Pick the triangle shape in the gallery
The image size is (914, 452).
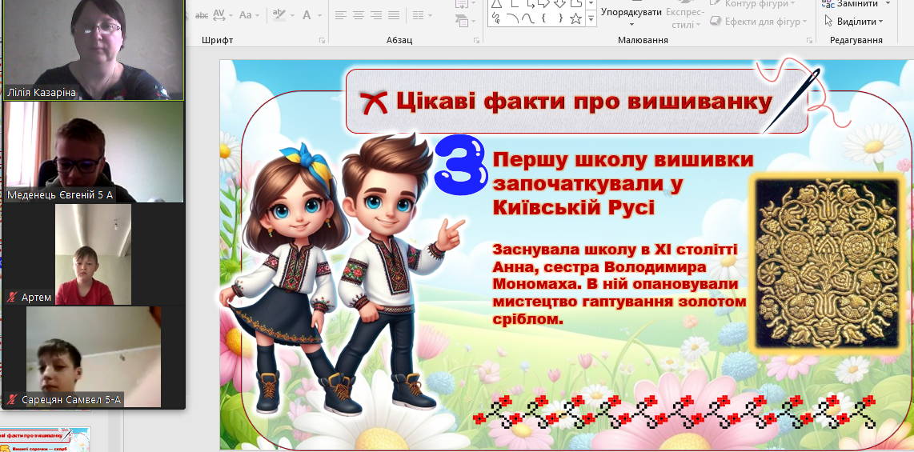(x=497, y=3)
